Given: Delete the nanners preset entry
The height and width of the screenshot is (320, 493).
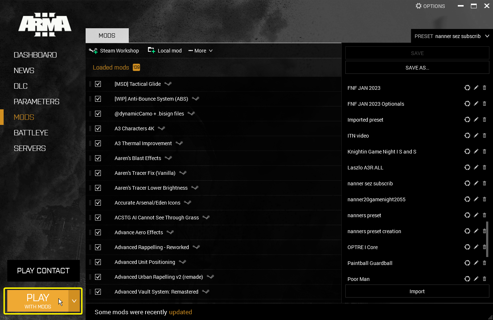Looking at the screenshot, I should tap(484, 215).
